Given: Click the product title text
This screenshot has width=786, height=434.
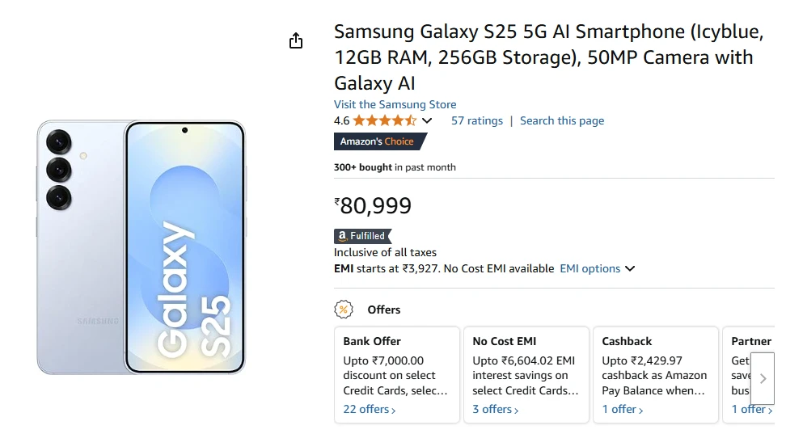Looking at the screenshot, I should pyautogui.click(x=548, y=57).
